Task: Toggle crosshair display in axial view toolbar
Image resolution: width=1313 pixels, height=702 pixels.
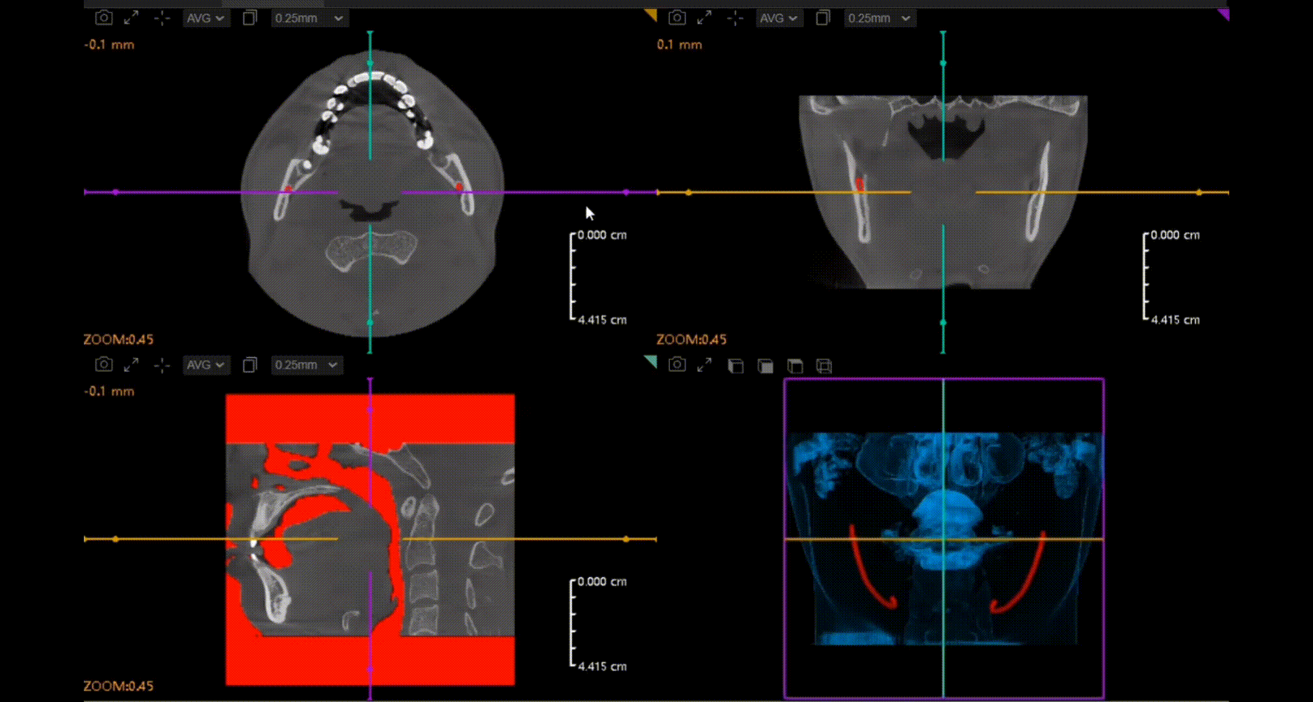Action: pyautogui.click(x=162, y=18)
